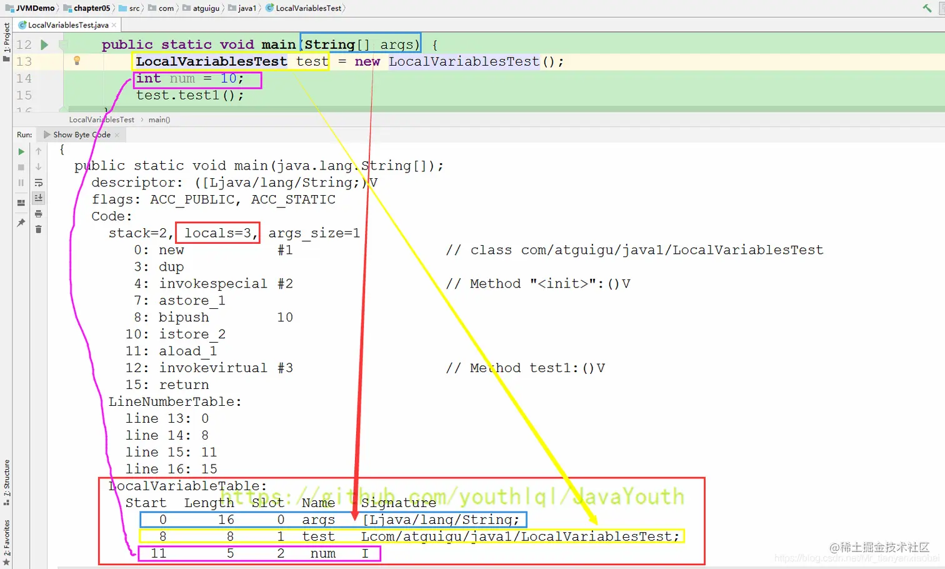
Task: Click the Stop square in Run panel
Action: (x=21, y=168)
